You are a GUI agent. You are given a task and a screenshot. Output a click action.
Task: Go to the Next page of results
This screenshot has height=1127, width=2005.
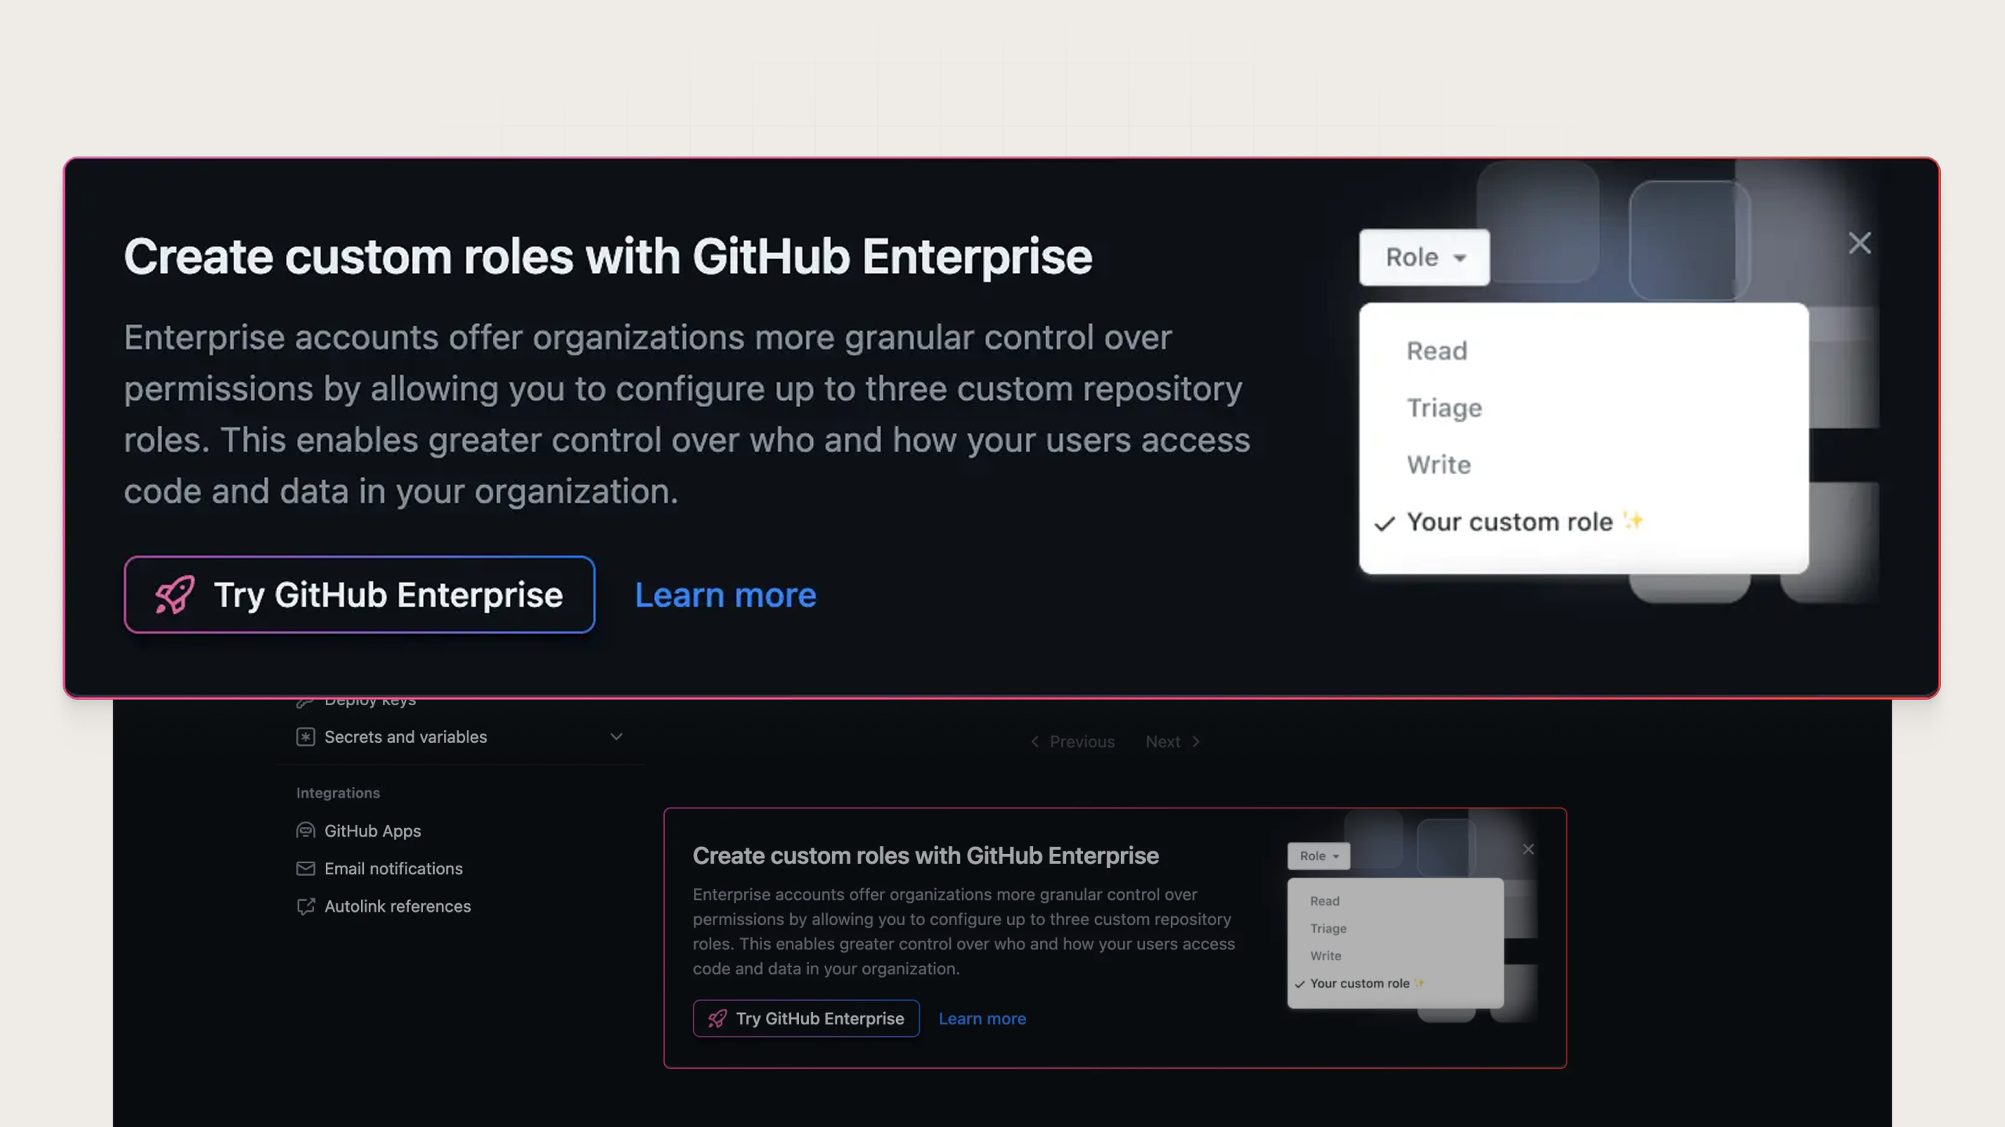tap(1164, 741)
